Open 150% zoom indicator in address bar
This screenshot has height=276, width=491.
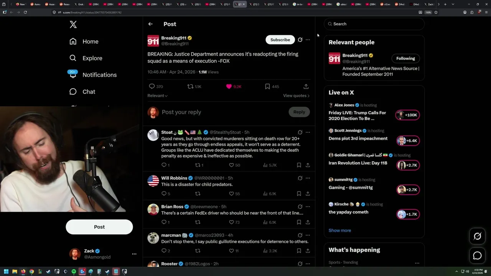pos(428,12)
